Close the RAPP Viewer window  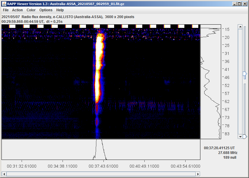(245, 4)
